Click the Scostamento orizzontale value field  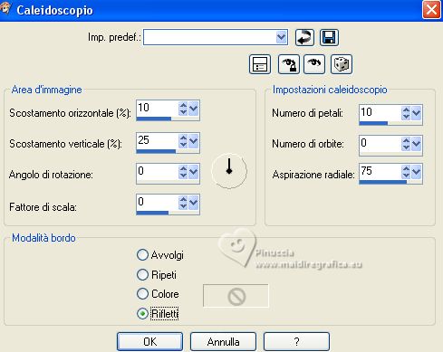(x=157, y=109)
